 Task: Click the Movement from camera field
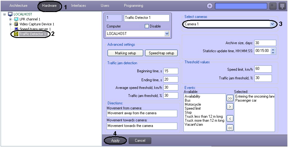click(142, 113)
